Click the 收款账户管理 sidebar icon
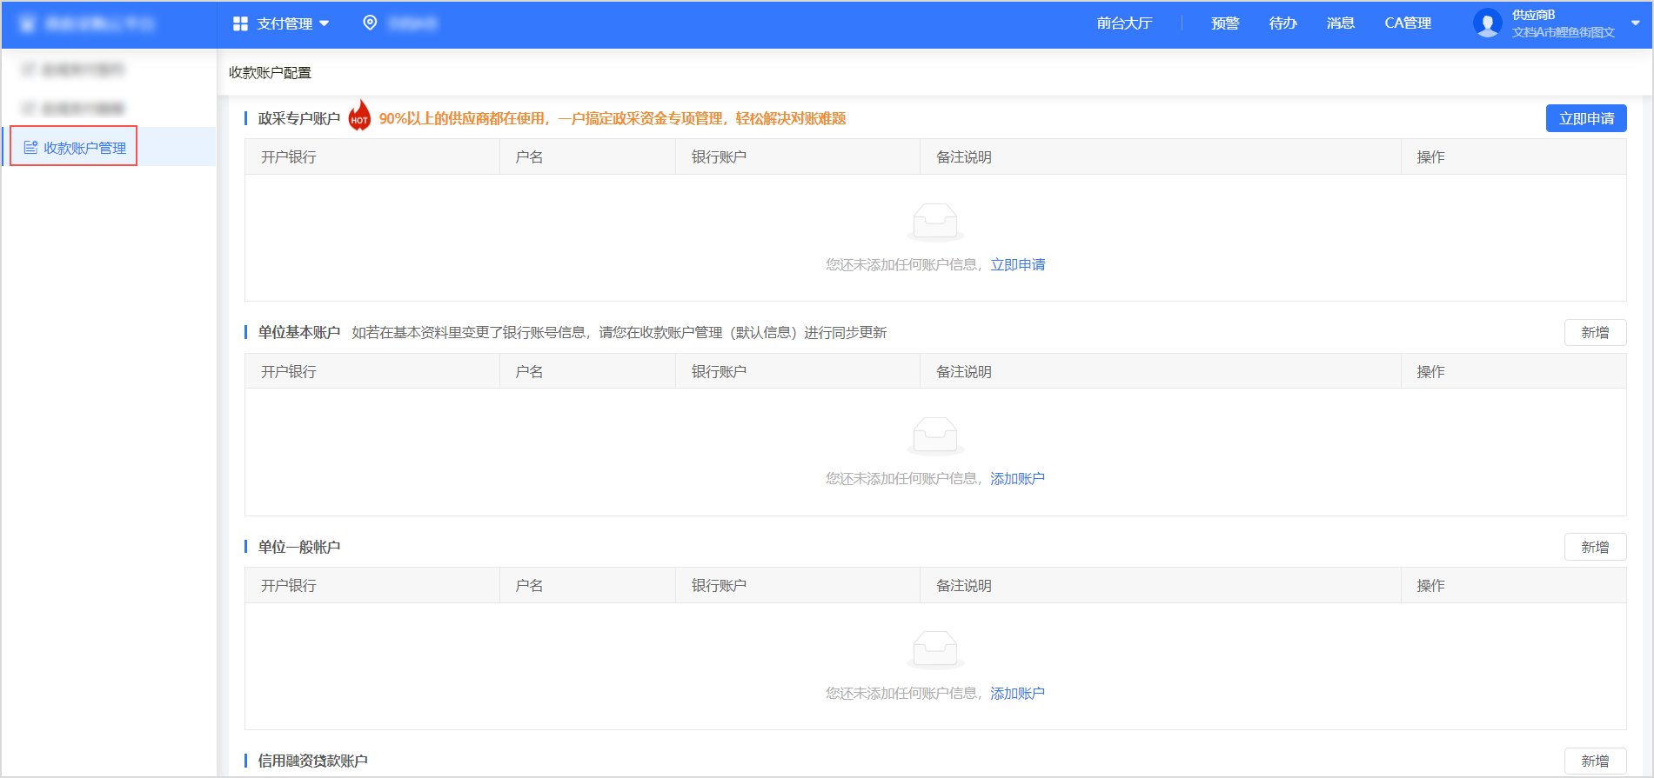1654x778 pixels. pos(30,148)
